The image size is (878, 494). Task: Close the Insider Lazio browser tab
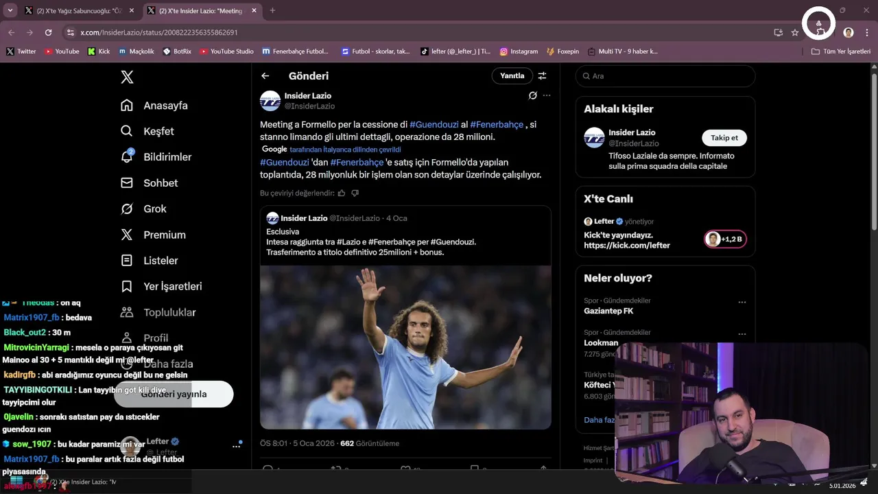click(254, 11)
